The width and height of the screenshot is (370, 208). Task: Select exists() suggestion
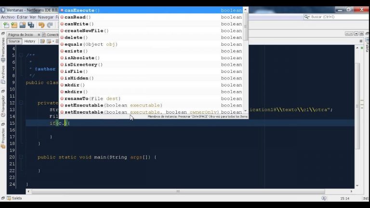coord(151,51)
